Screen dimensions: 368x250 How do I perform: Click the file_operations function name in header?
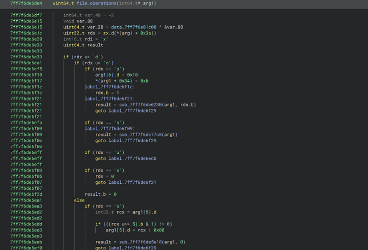(x=97, y=3)
